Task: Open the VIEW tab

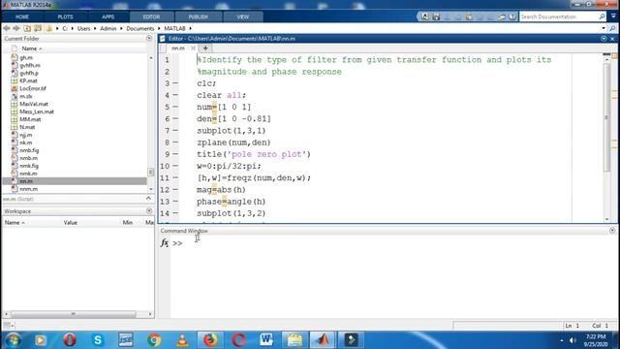Action: [243, 17]
